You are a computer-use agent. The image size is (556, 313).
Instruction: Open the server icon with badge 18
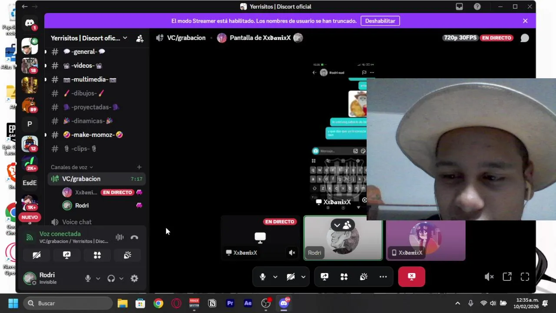pos(30,66)
